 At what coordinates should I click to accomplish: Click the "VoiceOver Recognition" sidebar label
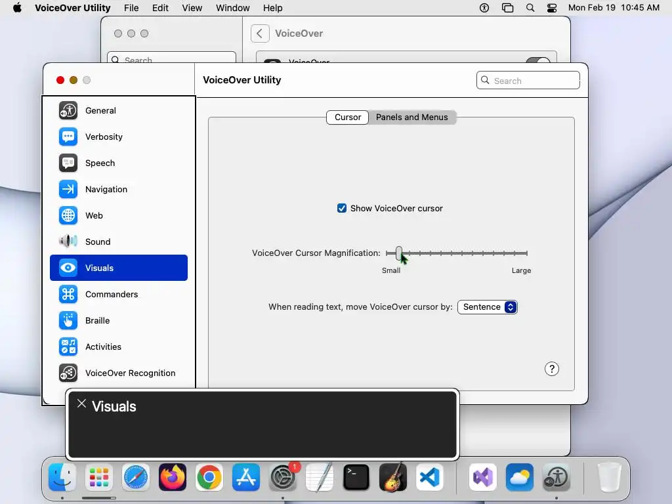(x=131, y=373)
